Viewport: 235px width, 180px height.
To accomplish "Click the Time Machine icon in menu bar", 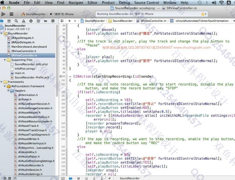I will tap(199, 2).
